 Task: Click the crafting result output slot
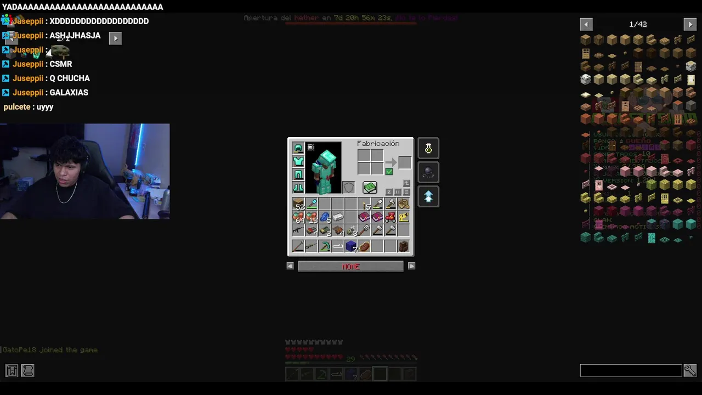405,162
